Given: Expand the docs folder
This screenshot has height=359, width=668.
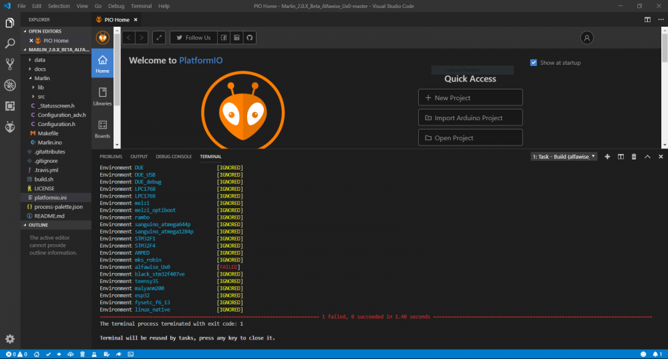Looking at the screenshot, I should tap(56, 69).
